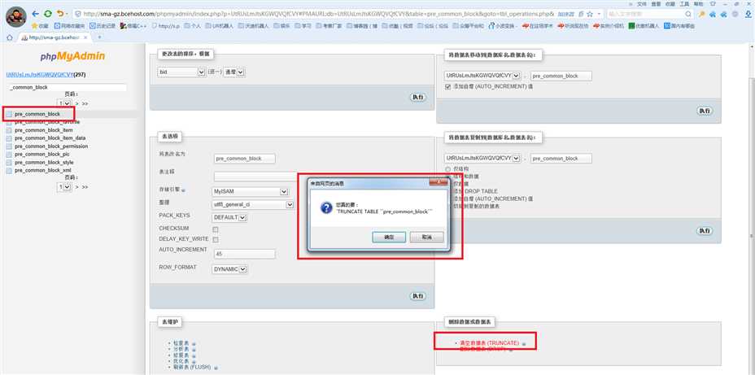Open pre_common_block_xml in the sidebar
755x375 pixels.
click(x=43, y=170)
